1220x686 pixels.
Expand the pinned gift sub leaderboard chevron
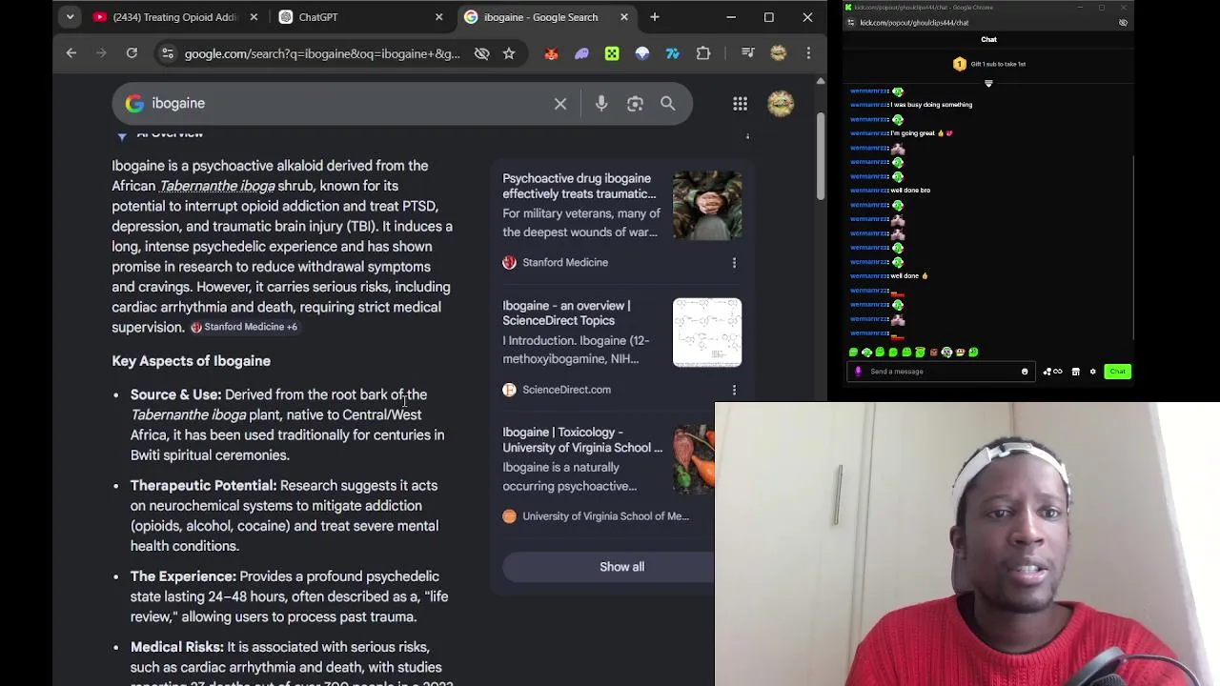(x=988, y=84)
